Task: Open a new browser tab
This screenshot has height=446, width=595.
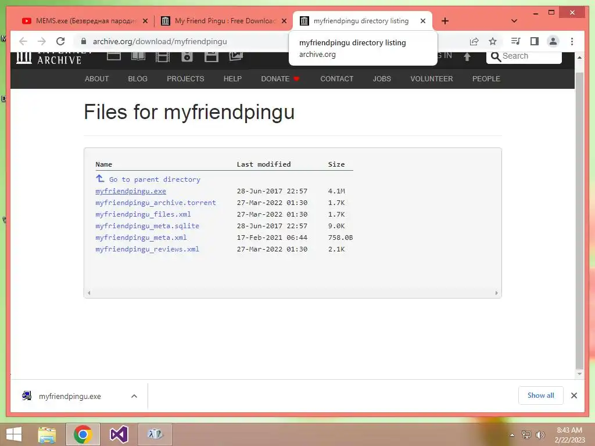Action: coord(445,21)
